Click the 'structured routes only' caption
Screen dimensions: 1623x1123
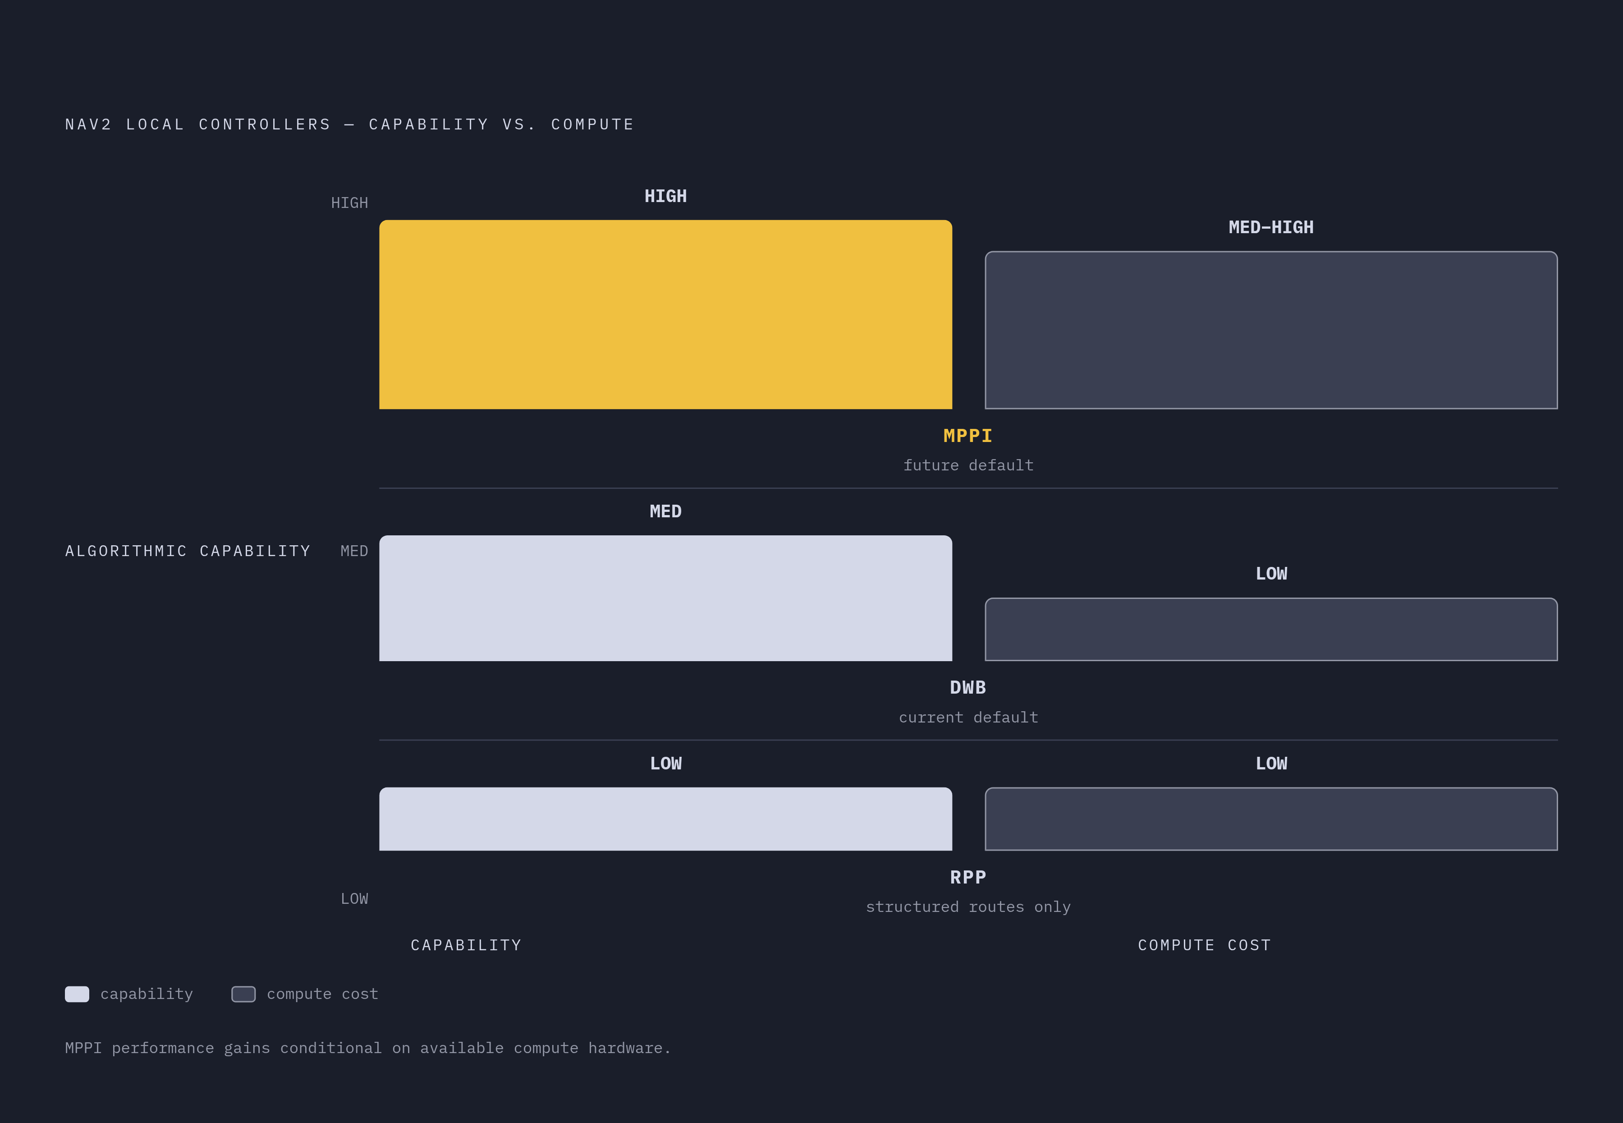[967, 906]
